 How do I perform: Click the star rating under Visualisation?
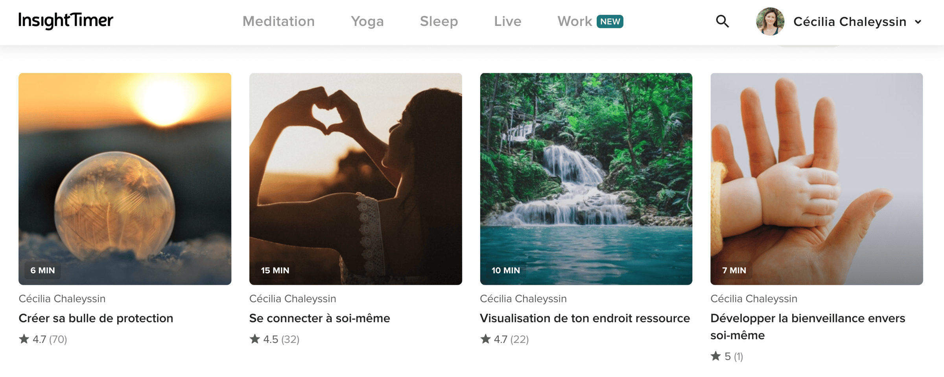tap(504, 339)
